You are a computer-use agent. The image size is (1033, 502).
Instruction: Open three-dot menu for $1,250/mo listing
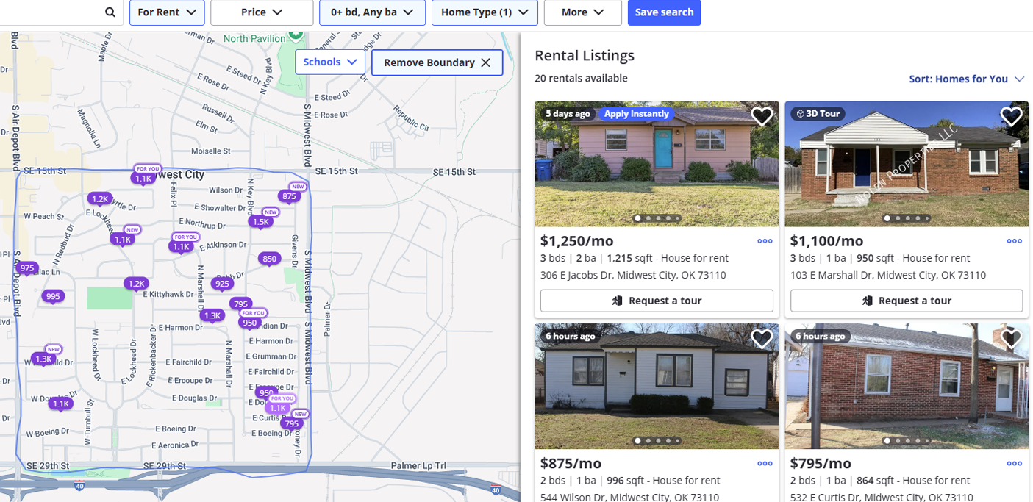765,241
